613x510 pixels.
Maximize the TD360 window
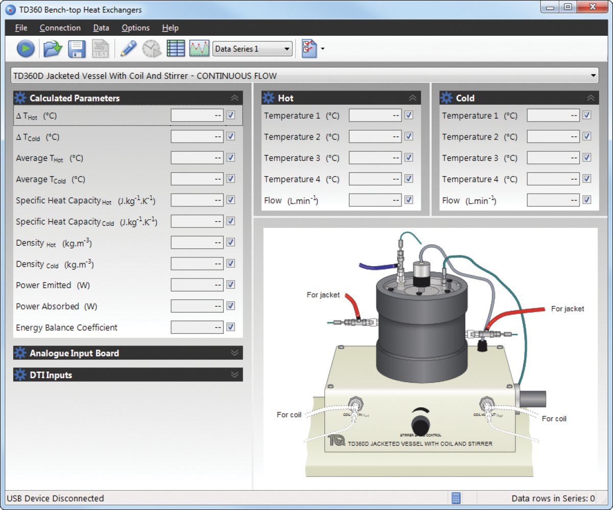(568, 7)
